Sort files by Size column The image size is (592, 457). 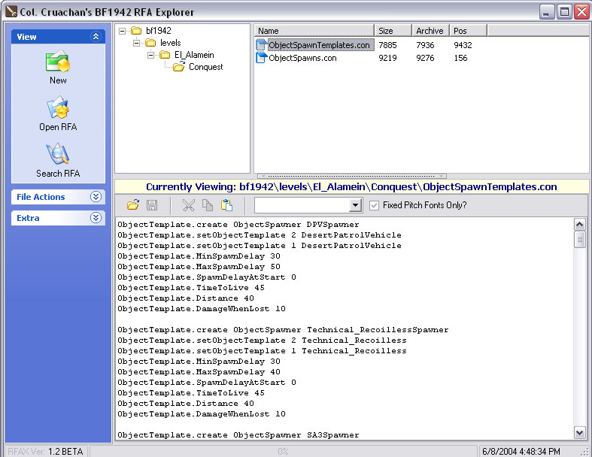(x=393, y=31)
